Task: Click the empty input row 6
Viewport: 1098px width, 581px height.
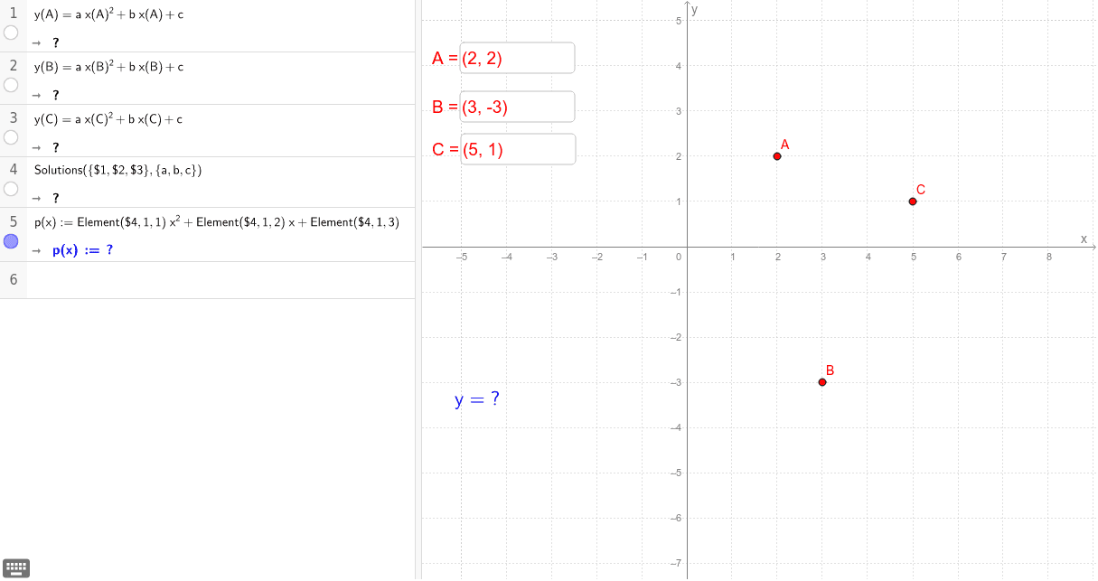Action: coord(221,280)
